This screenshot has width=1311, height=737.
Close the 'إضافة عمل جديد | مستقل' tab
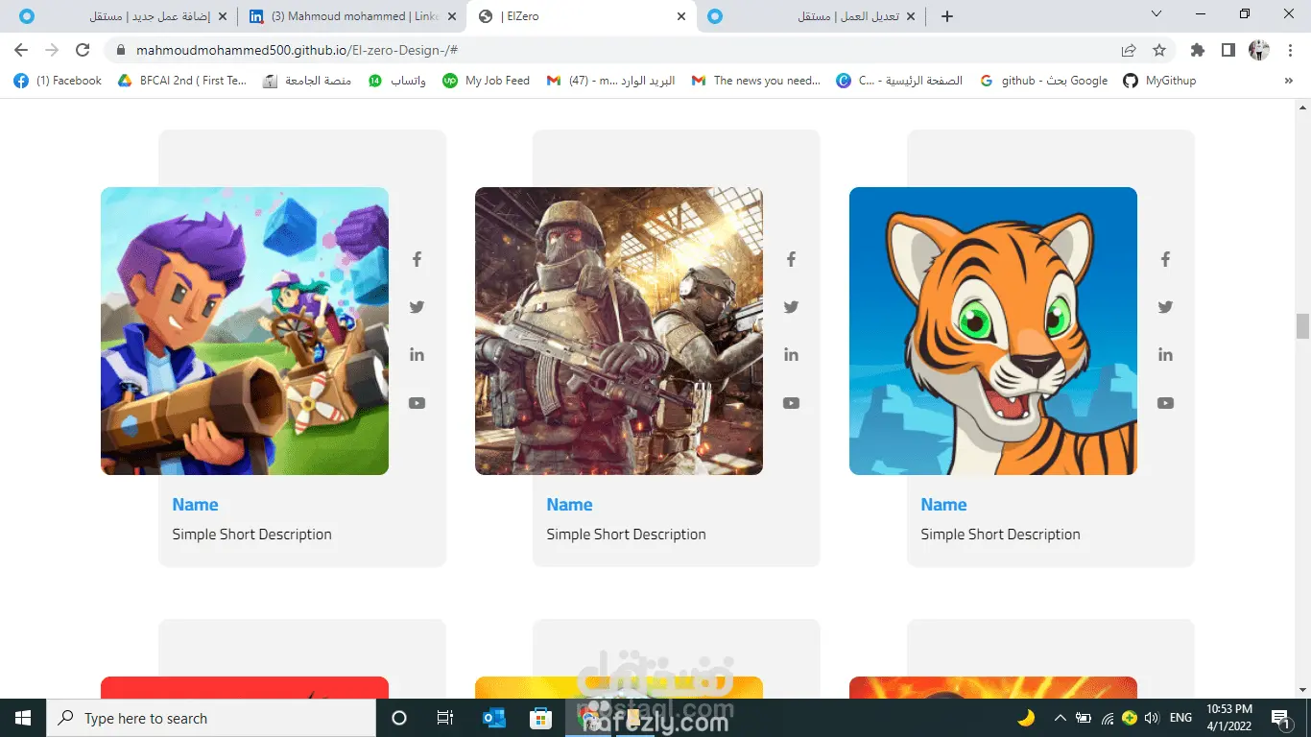point(222,16)
